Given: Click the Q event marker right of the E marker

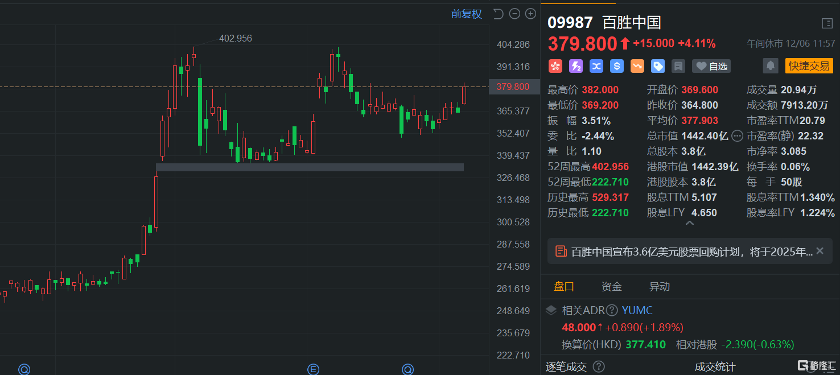Looking at the screenshot, I should (407, 369).
